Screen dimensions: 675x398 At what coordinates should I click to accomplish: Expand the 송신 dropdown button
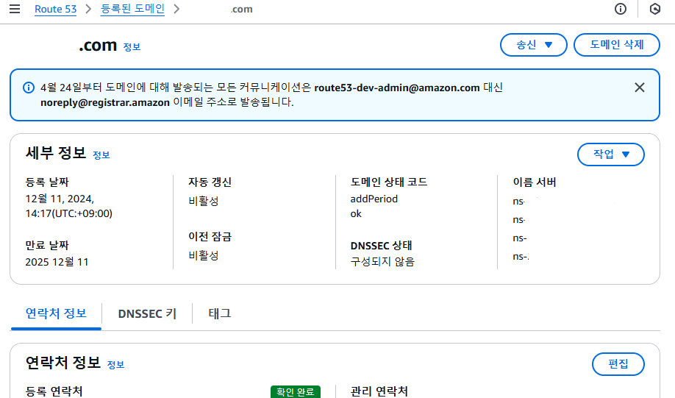(533, 45)
